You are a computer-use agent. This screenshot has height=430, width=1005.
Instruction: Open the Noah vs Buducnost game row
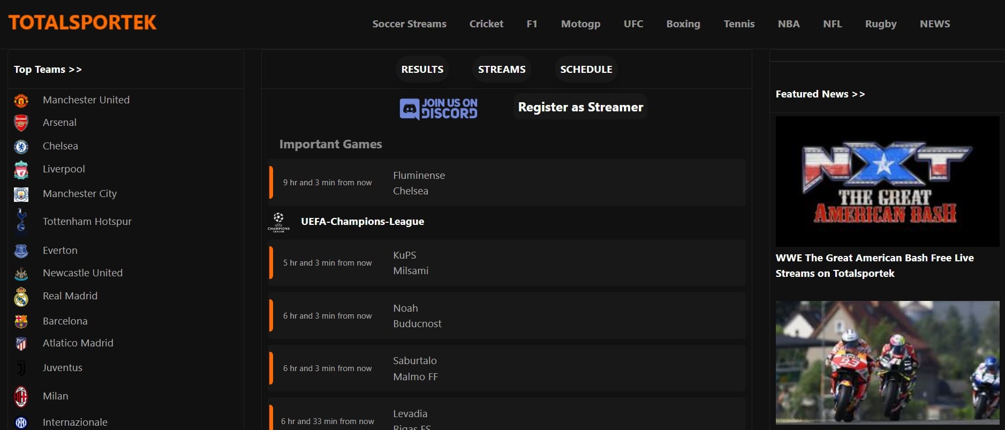pos(507,316)
